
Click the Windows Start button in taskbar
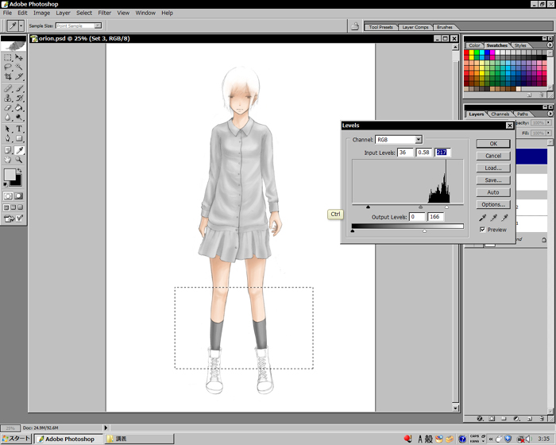16,439
